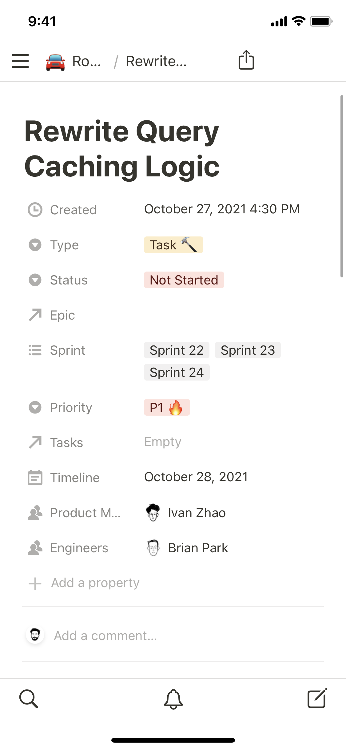346x750 pixels.
Task: Tap the red car Roadmap breadcrumb
Action: (73, 62)
